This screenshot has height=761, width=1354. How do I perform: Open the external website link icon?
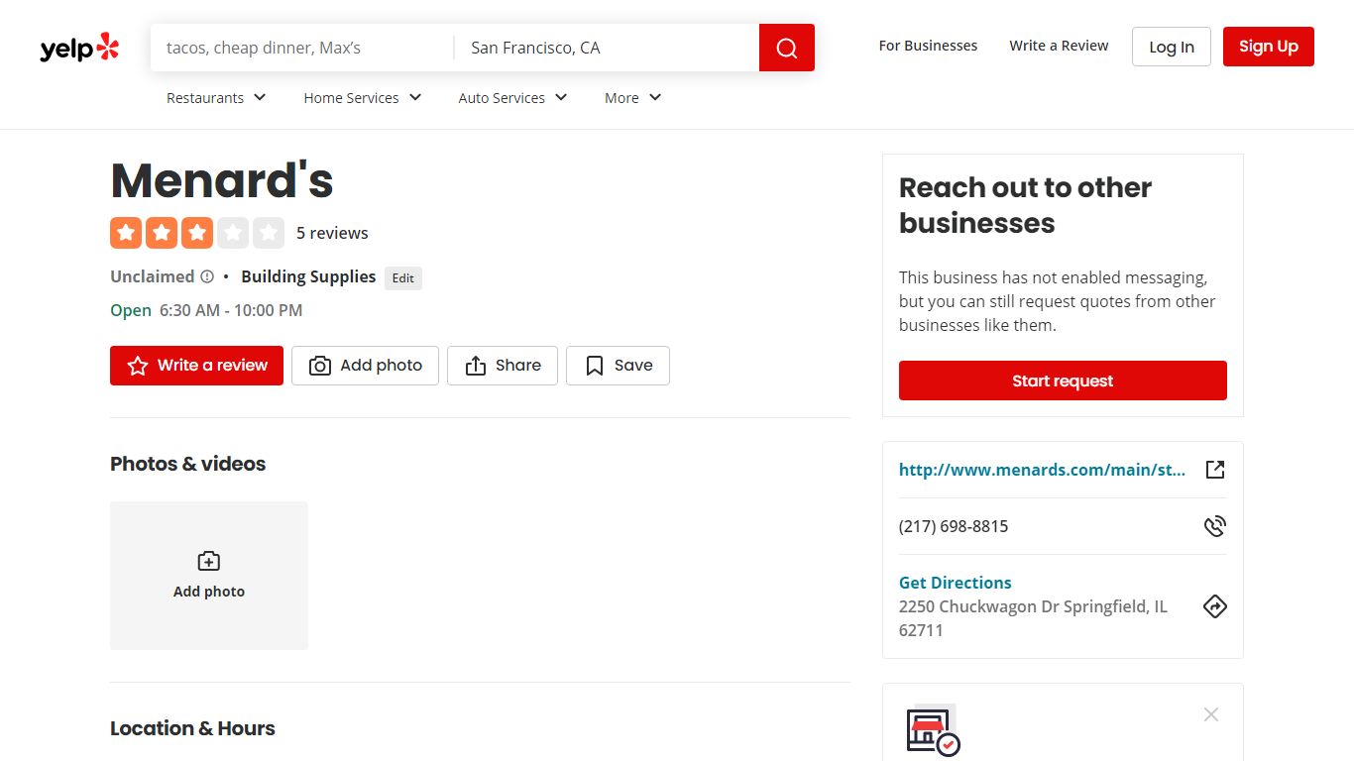[1215, 470]
